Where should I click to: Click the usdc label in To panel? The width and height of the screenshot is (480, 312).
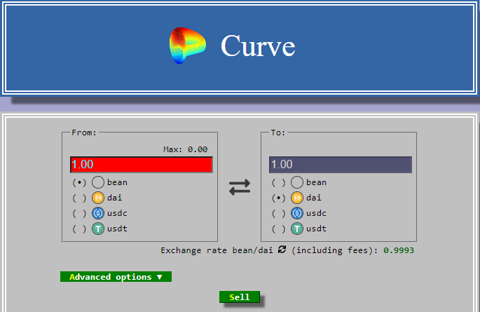[316, 213]
